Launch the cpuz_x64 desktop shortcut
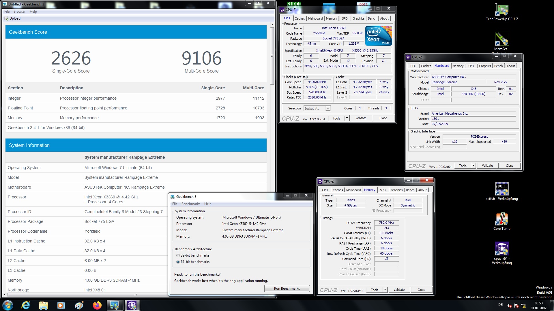Image resolution: width=554 pixels, height=311 pixels. 502,253
